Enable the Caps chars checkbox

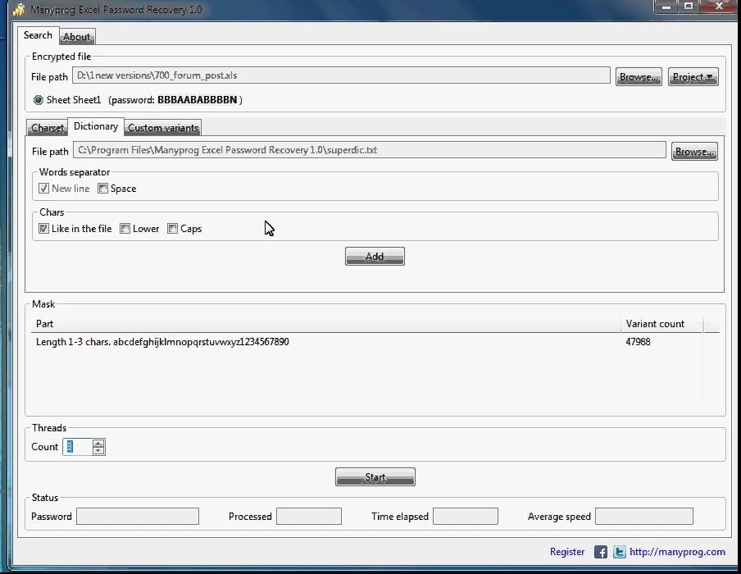pos(172,229)
